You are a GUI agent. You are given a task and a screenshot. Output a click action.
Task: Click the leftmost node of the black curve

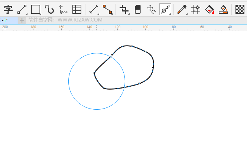(94, 73)
